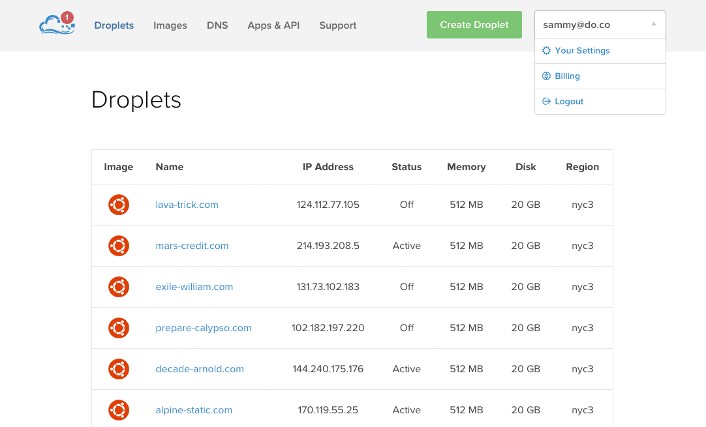This screenshot has height=427, width=706.
Task: Click nyc3 region in exile-william.com row
Action: [582, 287]
